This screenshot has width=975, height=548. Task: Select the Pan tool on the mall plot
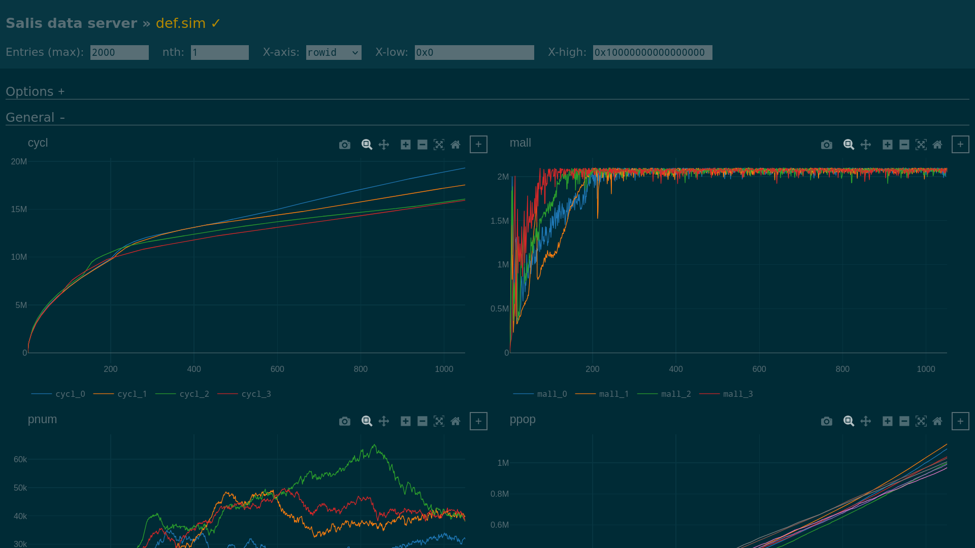(x=866, y=145)
